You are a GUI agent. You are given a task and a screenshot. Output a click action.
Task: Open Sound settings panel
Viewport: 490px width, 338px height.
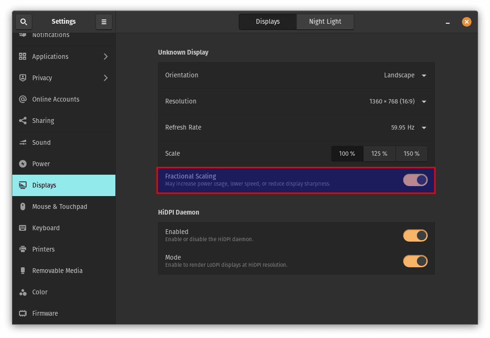(64, 142)
